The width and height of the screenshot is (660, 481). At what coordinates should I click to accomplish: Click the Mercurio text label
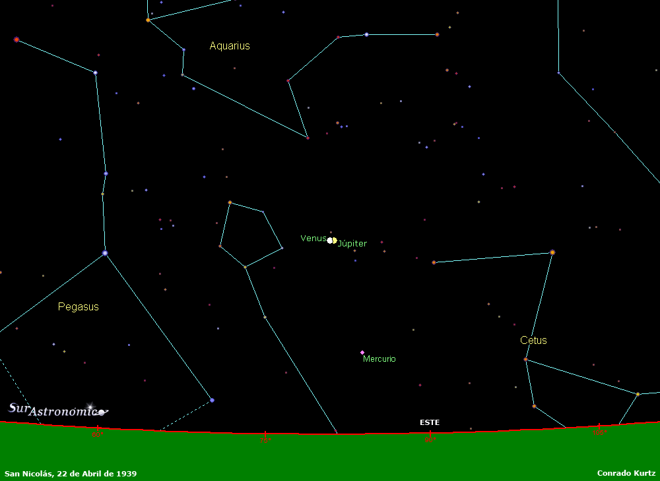[379, 359]
